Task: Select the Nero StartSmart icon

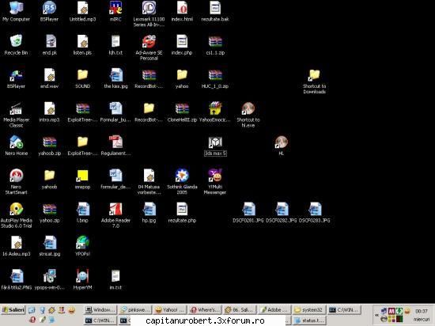Action: pos(16,176)
